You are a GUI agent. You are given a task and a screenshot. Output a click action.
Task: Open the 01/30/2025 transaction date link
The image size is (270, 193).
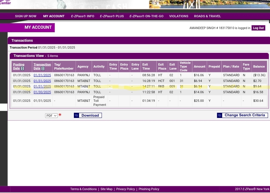click(x=42, y=92)
